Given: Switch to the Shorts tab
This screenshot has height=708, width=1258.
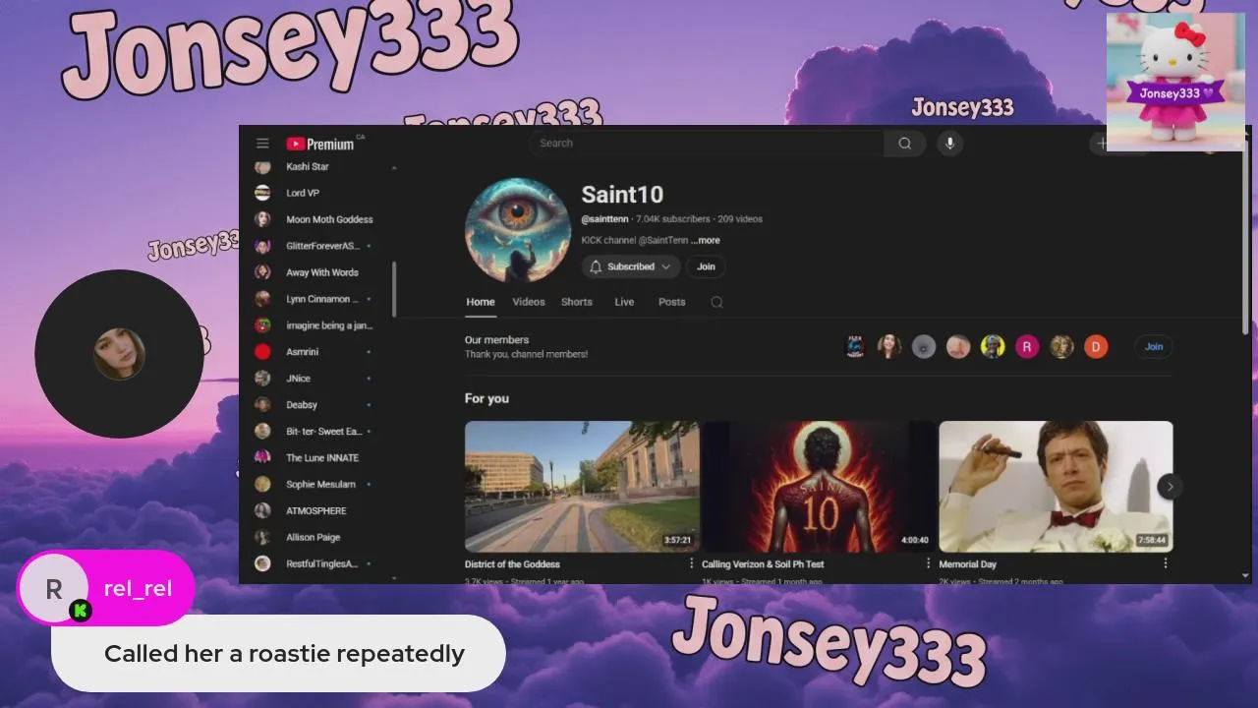Looking at the screenshot, I should pyautogui.click(x=577, y=302).
